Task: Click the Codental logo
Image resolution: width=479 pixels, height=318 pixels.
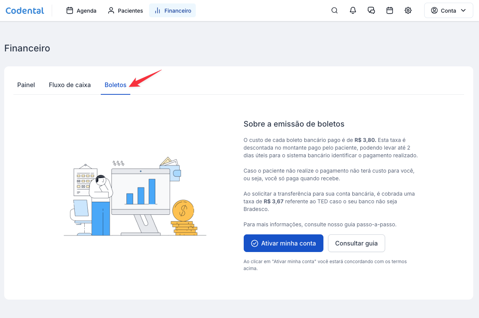Action: (25, 11)
